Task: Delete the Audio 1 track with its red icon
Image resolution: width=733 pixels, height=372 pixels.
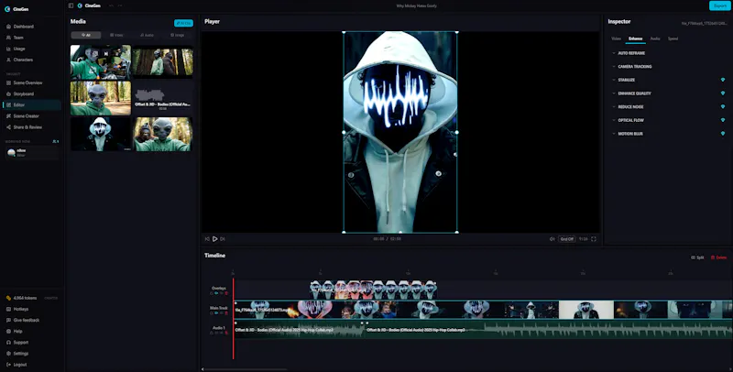Action: (226, 333)
